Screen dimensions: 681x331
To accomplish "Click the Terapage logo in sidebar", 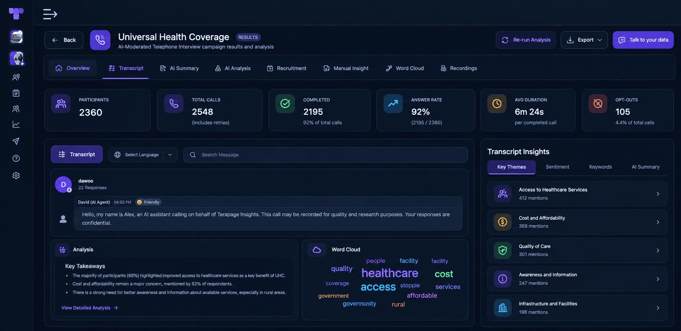I will click(x=16, y=14).
